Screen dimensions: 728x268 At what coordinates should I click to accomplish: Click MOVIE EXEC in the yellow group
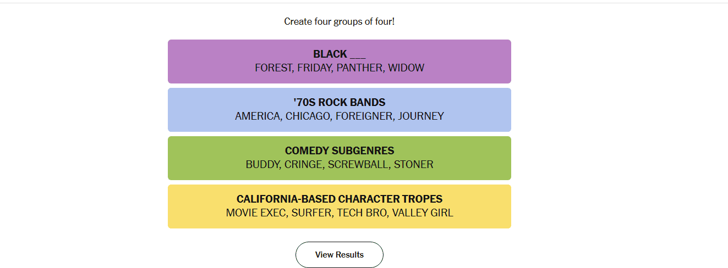[256, 213]
